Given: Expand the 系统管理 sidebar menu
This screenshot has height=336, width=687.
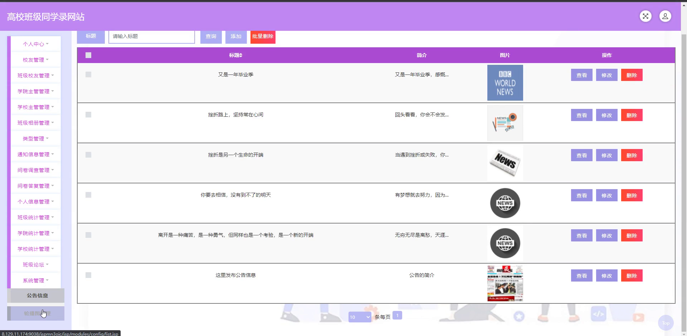Looking at the screenshot, I should [36, 280].
